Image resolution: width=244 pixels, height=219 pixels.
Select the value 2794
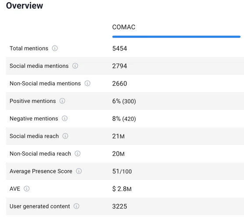pyautogui.click(x=119, y=66)
